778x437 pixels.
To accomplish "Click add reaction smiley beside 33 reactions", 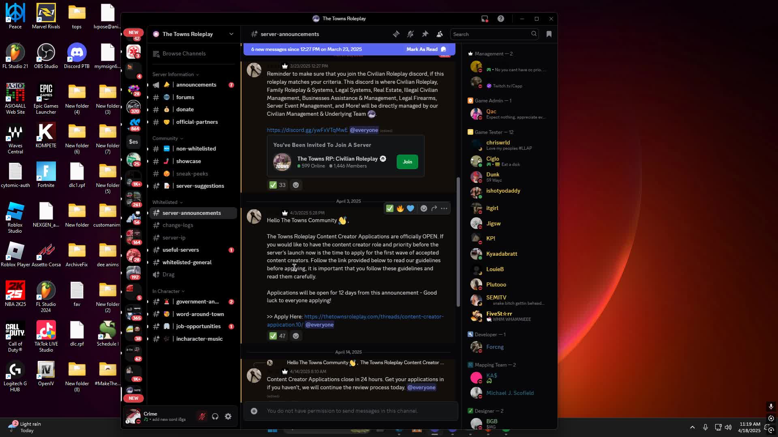I will (296, 185).
